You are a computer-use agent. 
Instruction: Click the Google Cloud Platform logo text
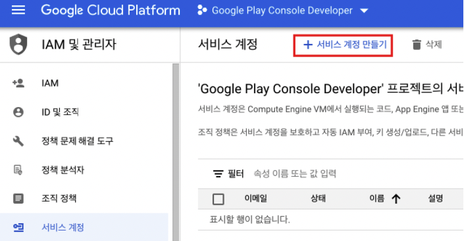(111, 11)
